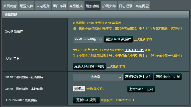The image size is (191, 107).
Task: Open the 当前配置 tab
Action: (142, 6)
